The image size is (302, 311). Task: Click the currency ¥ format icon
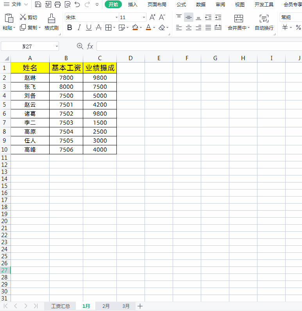(x=285, y=27)
